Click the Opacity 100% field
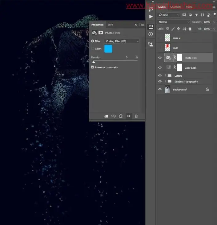Viewport: 217px width, 225px height. pos(207,22)
